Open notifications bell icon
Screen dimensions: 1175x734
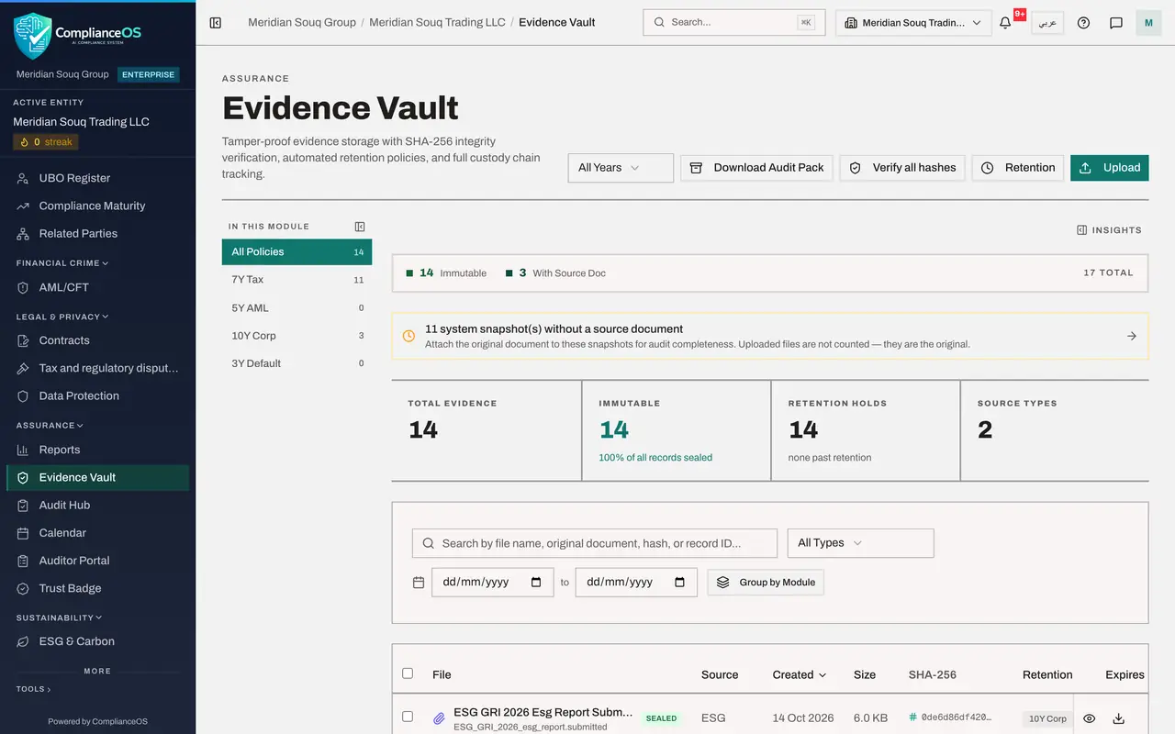coord(1005,23)
